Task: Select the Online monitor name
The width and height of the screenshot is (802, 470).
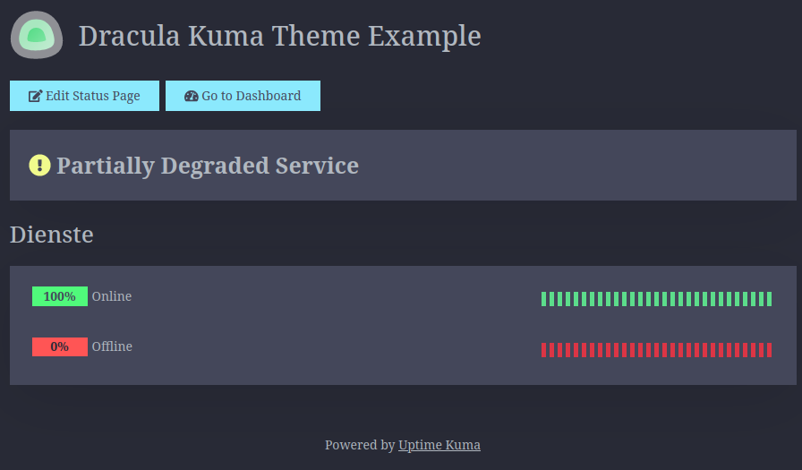Action: (112, 296)
